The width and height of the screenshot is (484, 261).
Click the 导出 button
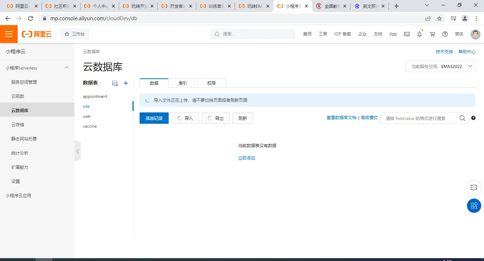pos(216,118)
